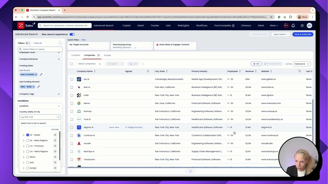
Task: Open the table more options kebab
Action: (x=142, y=64)
